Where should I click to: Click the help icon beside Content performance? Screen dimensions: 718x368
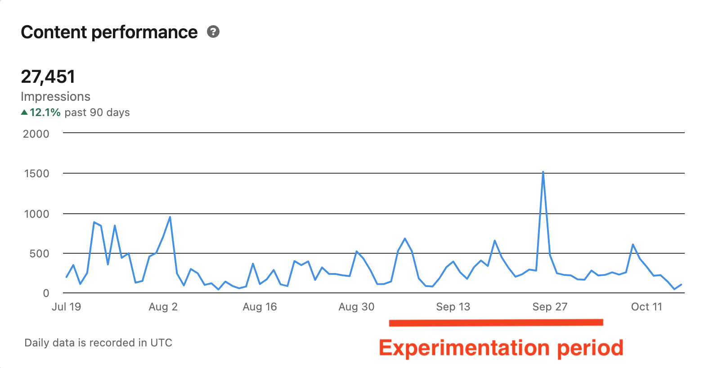click(214, 32)
